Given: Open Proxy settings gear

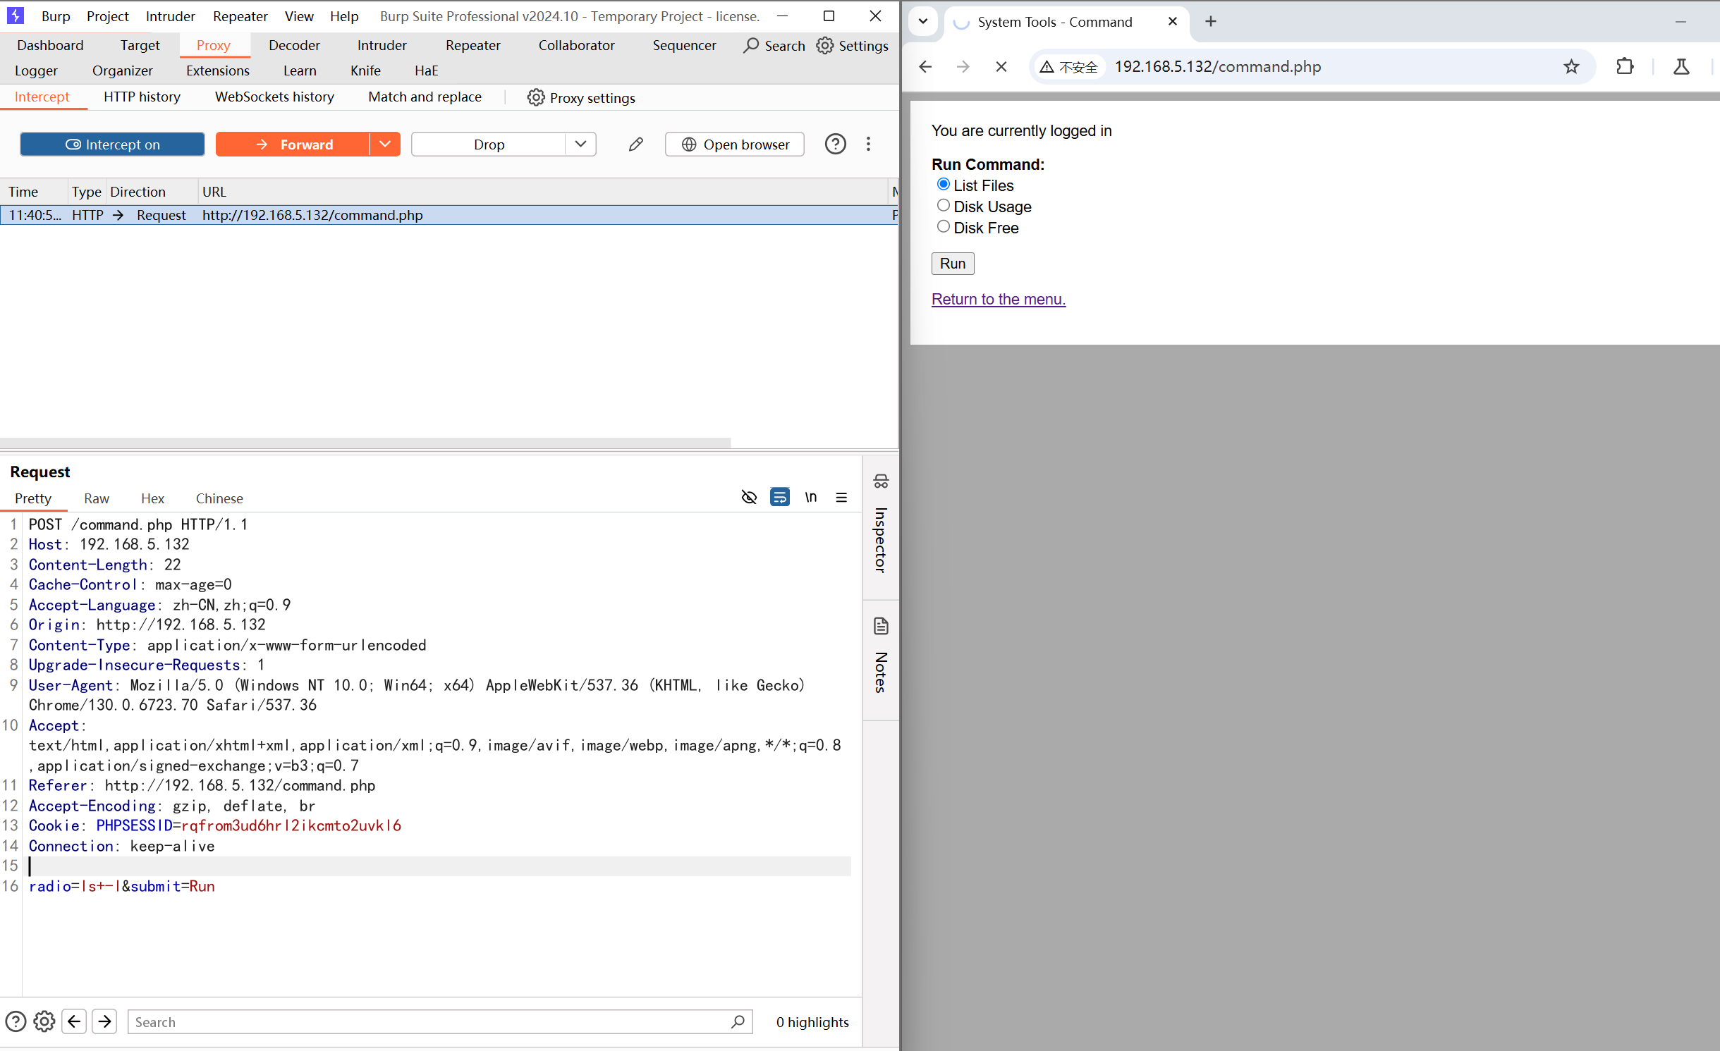Looking at the screenshot, I should pyautogui.click(x=536, y=97).
